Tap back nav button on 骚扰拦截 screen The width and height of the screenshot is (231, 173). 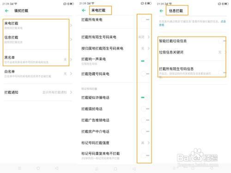click(x=57, y=168)
